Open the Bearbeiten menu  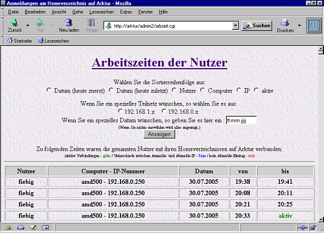pos(35,12)
